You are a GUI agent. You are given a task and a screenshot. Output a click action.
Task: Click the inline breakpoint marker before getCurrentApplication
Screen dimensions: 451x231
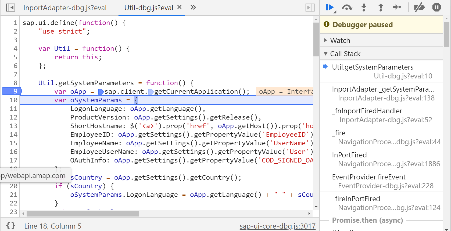pyautogui.click(x=151, y=92)
